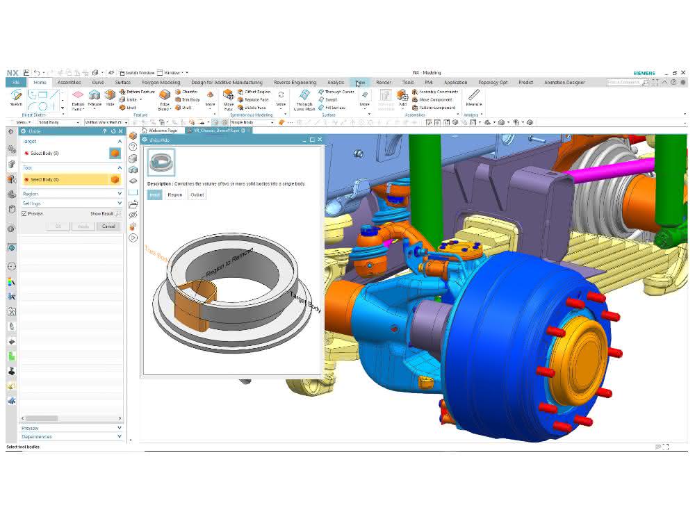Click the Offset Region command

[x=254, y=92]
